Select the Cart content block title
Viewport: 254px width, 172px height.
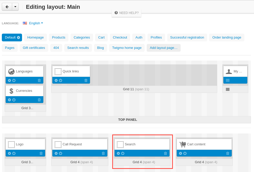coord(196,144)
